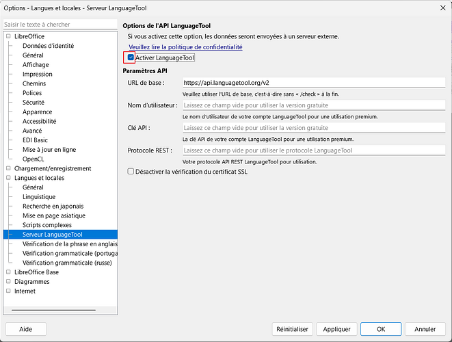Enable Désactiver la vérification du certificat SSL
The image size is (452, 342).
[131, 172]
